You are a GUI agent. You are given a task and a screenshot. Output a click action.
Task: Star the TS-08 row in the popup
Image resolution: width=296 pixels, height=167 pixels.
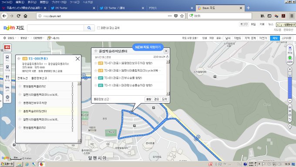[96, 70]
